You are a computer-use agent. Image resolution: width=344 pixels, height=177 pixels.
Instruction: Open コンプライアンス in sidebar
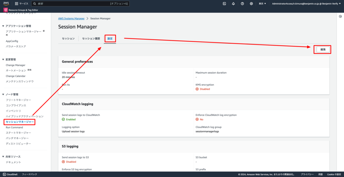point(16,105)
